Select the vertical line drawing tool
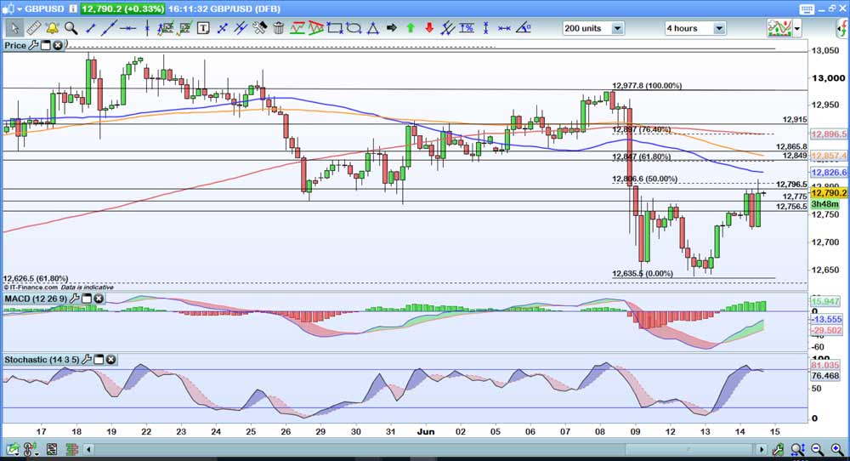The height and width of the screenshot is (461, 850). pos(147,28)
